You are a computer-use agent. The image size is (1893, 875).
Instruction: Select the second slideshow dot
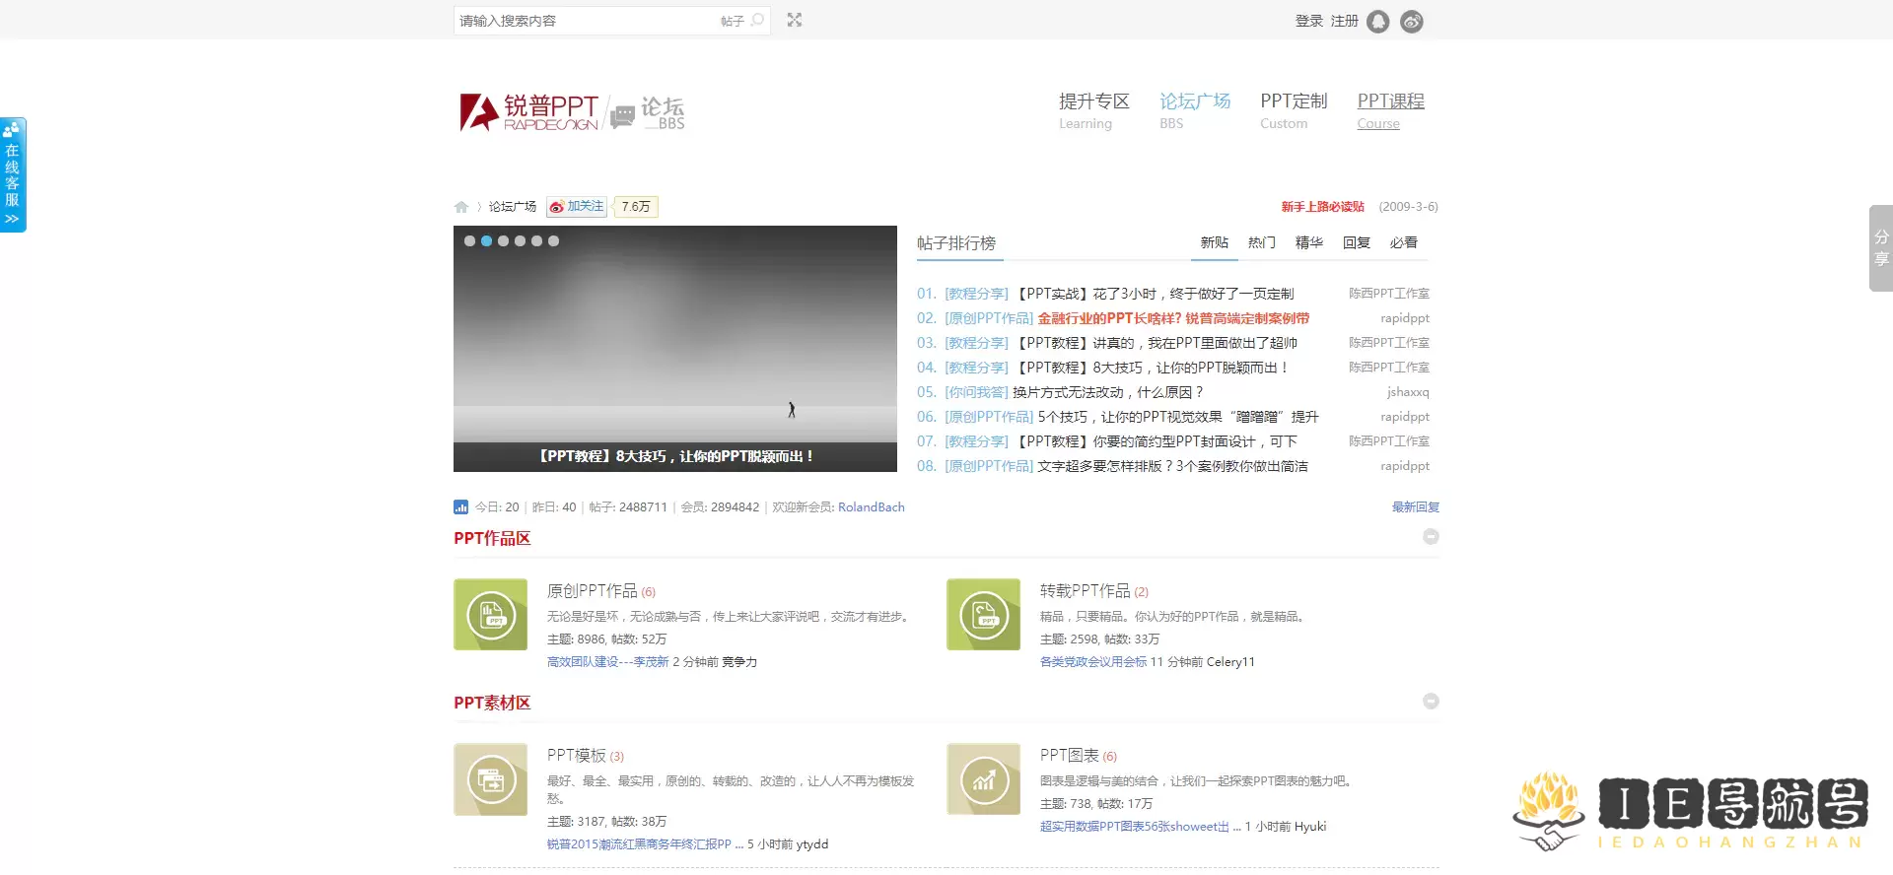pyautogui.click(x=486, y=240)
